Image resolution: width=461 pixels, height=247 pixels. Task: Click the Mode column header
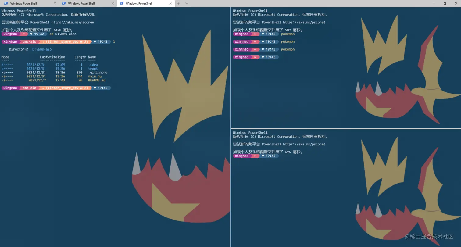pyautogui.click(x=5, y=57)
